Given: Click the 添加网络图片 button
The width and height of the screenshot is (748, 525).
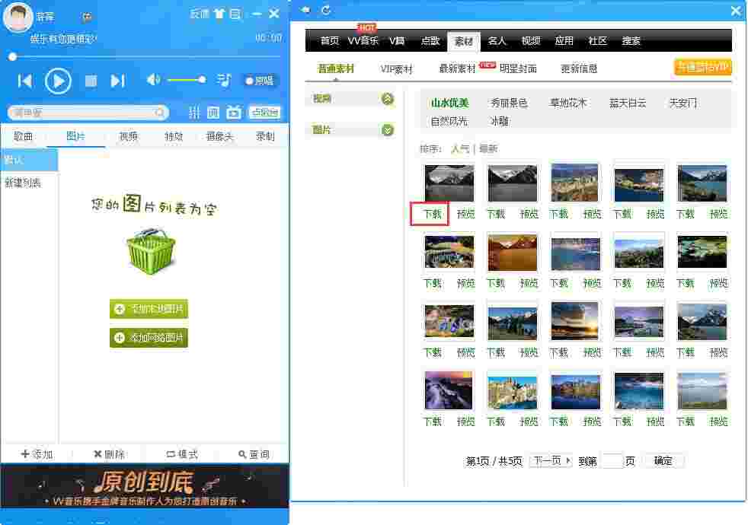Looking at the screenshot, I should pos(149,337).
